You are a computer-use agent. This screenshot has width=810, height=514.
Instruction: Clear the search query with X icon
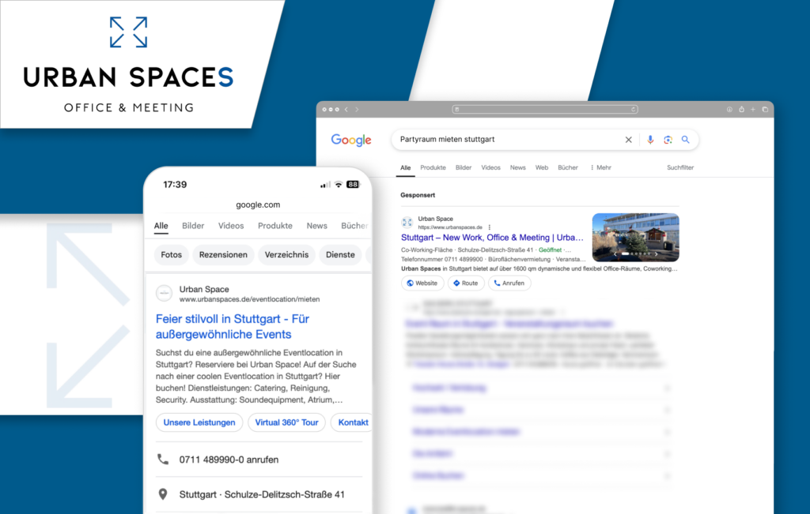pos(629,140)
